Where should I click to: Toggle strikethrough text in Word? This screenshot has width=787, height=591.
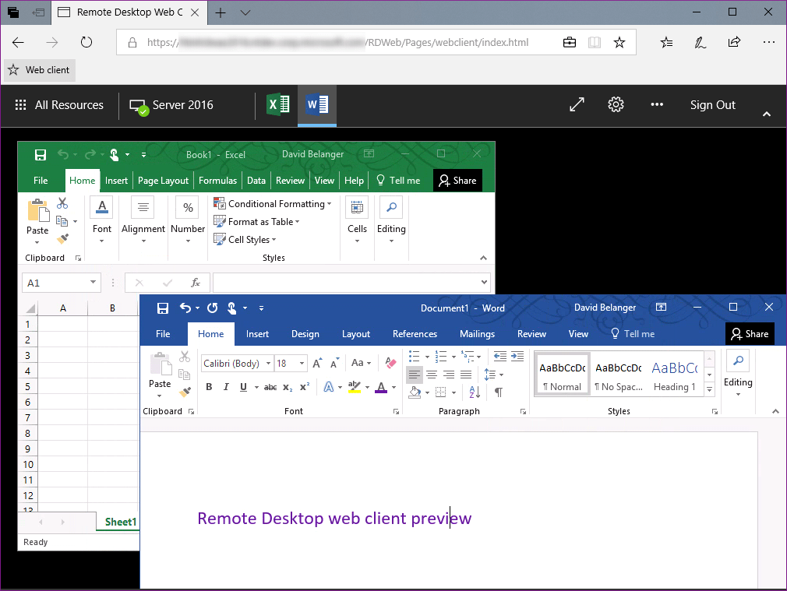point(270,387)
